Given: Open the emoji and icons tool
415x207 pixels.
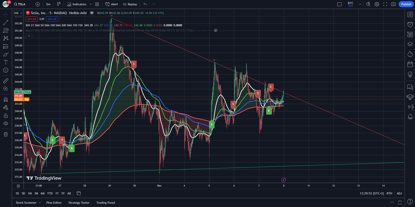Looking at the screenshot, I should click(x=6, y=70).
